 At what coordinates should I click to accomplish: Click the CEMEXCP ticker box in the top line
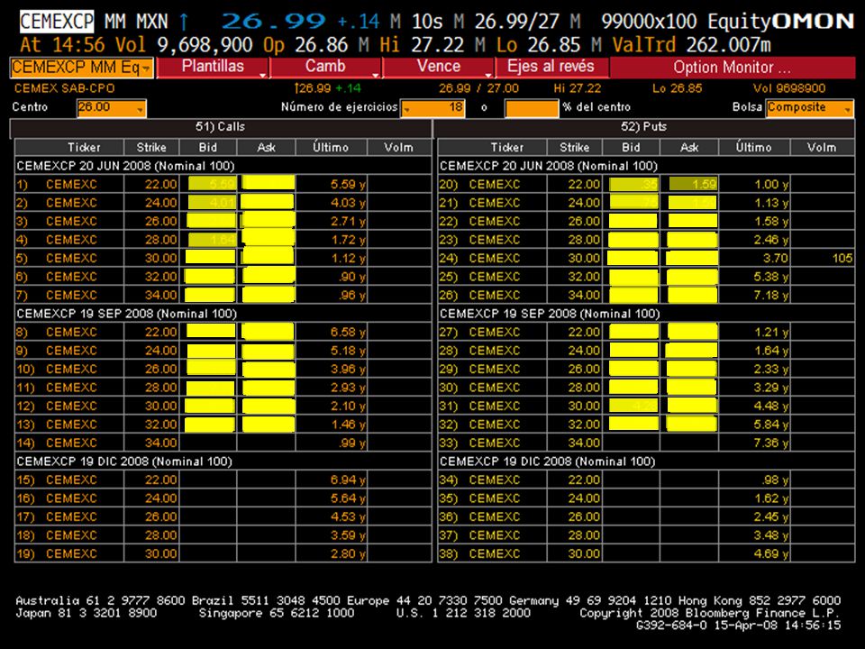click(57, 22)
